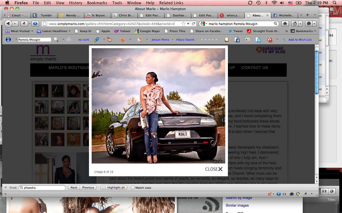Click the URL address field
The width and height of the screenshot is (342, 213).
click(112, 24)
